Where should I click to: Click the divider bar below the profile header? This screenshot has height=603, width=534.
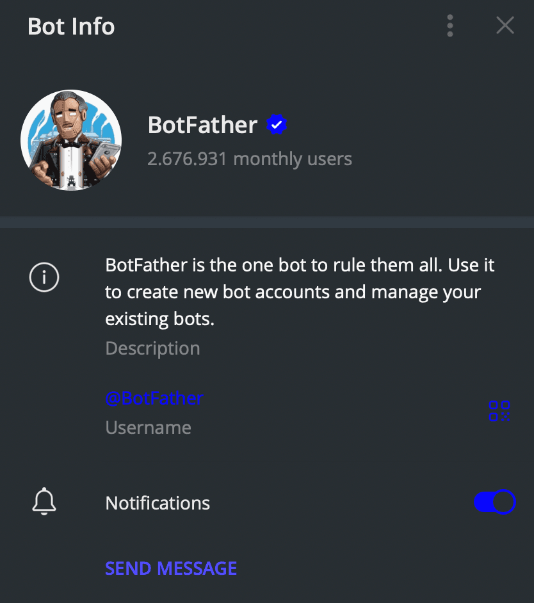pyautogui.click(x=267, y=222)
